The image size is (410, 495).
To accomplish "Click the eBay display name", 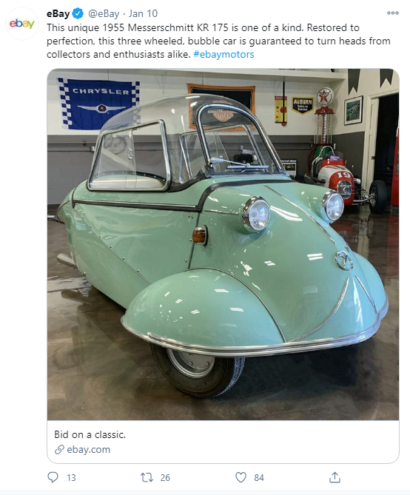I will [x=58, y=13].
